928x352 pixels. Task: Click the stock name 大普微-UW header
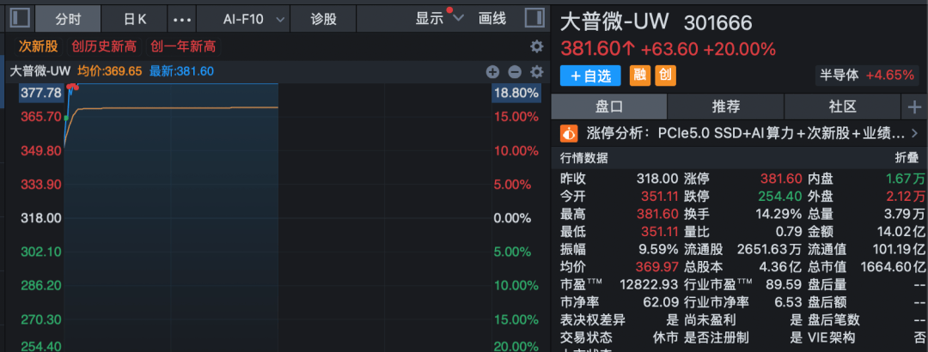coord(614,22)
